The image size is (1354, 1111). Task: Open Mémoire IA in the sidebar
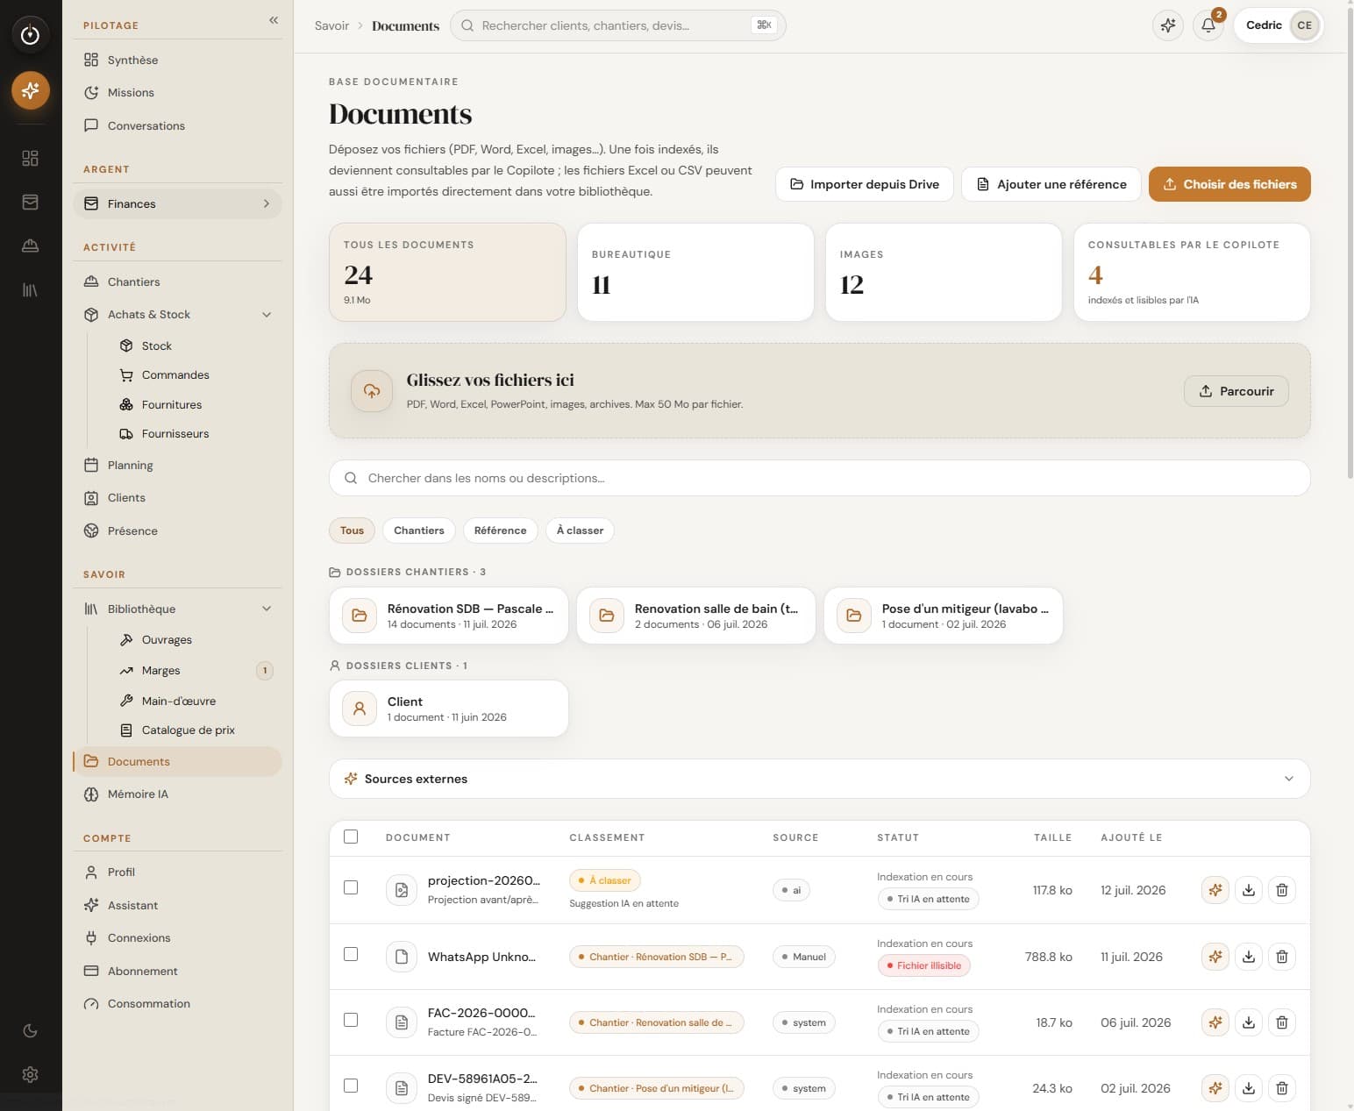point(178,794)
